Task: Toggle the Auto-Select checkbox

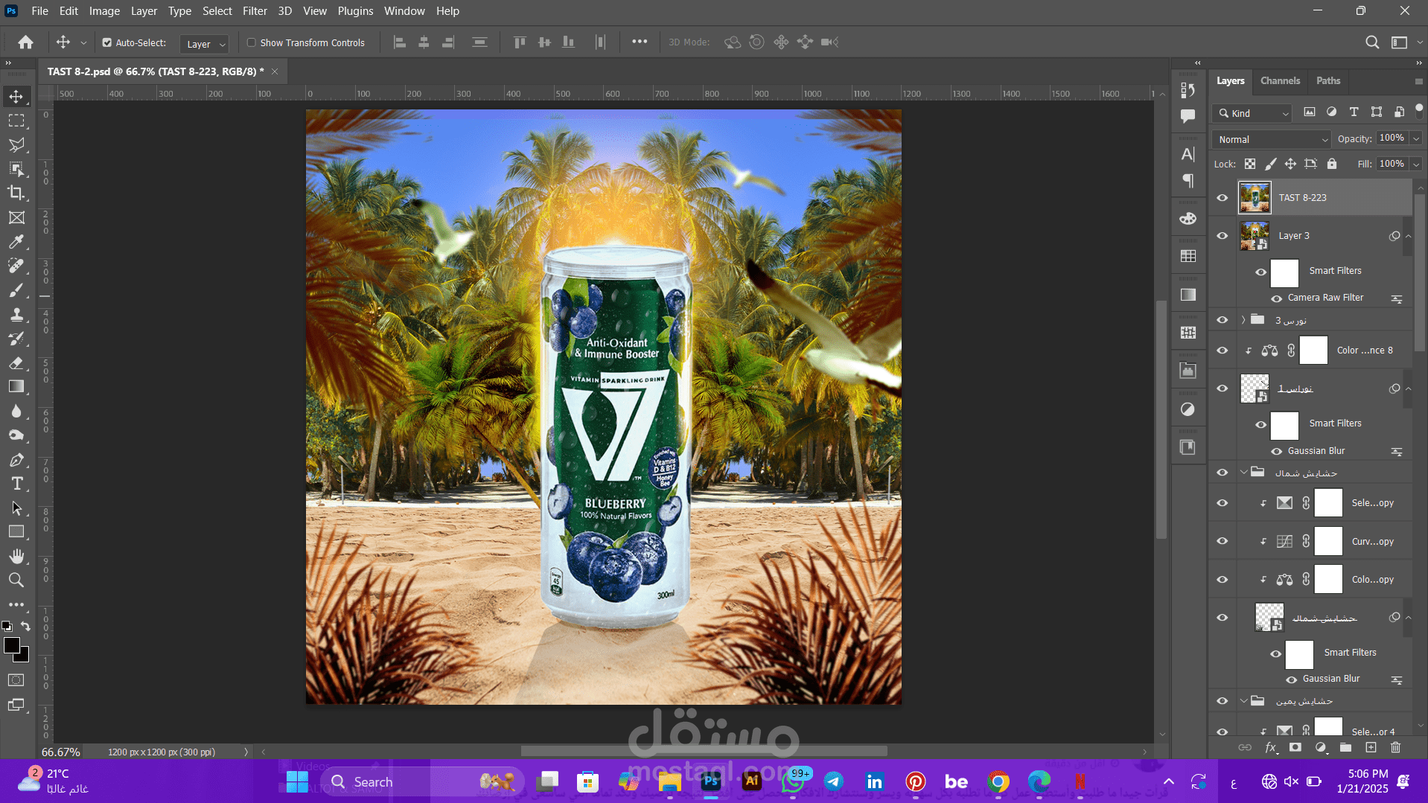Action: pyautogui.click(x=107, y=43)
